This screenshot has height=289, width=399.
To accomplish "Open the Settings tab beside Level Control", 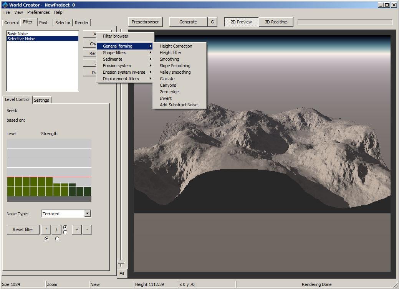I will click(x=41, y=100).
